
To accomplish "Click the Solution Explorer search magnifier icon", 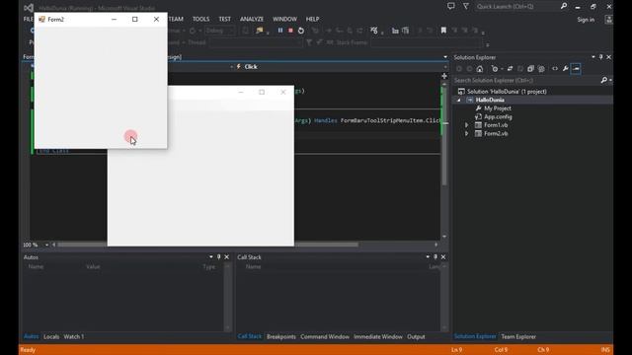I will 603,81.
